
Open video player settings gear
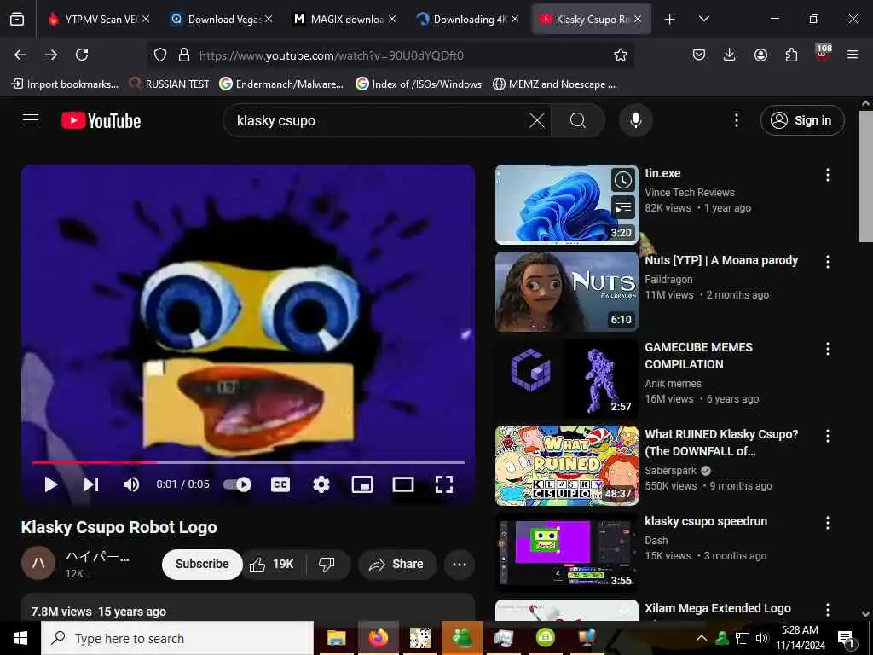tap(321, 484)
